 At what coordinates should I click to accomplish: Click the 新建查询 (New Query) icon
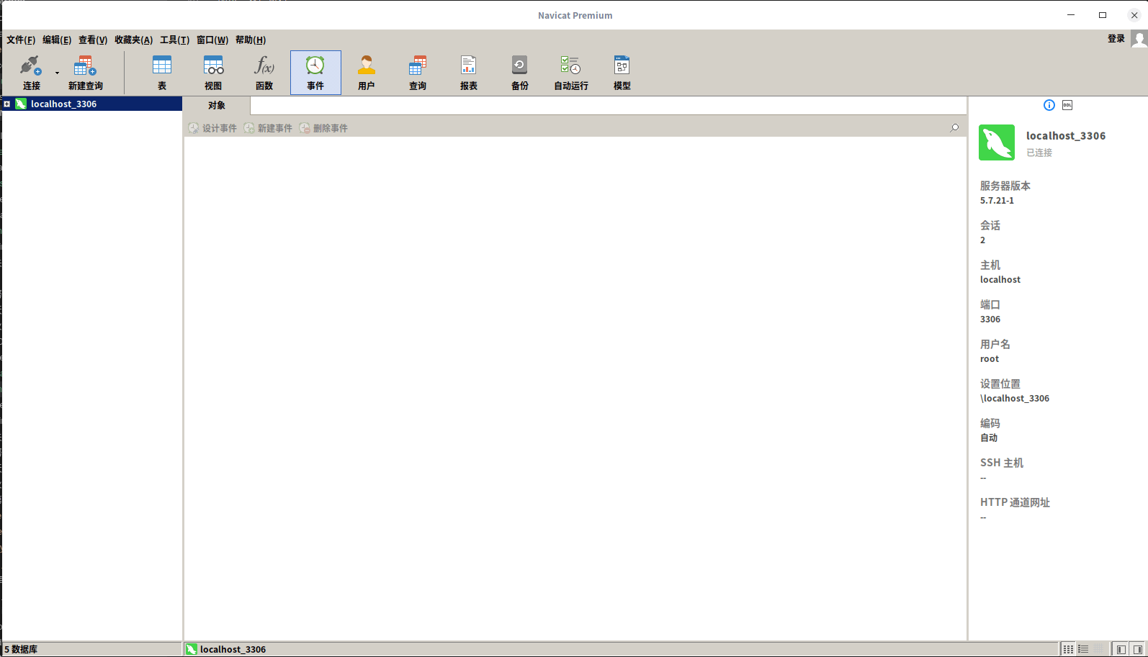pyautogui.click(x=85, y=73)
